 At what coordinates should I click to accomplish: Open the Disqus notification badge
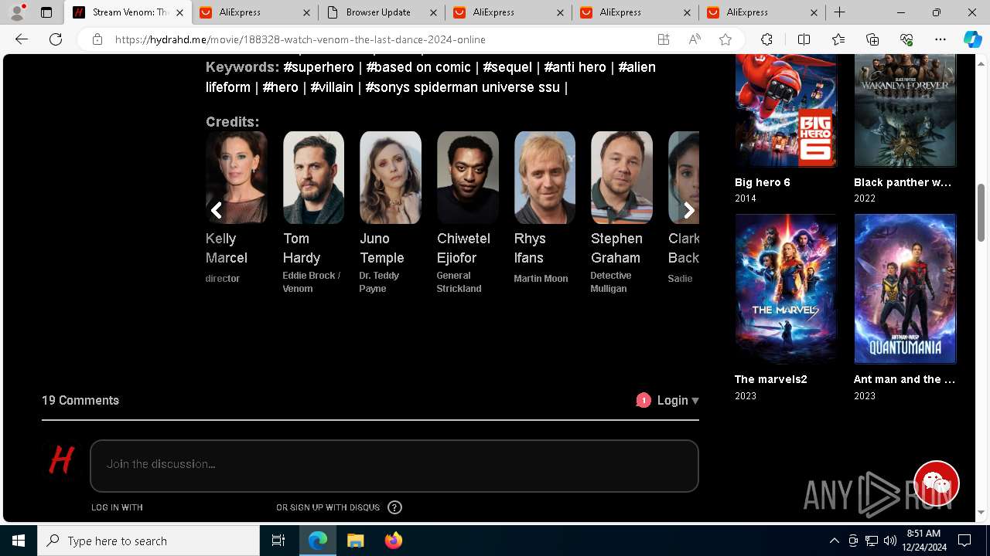tap(643, 400)
